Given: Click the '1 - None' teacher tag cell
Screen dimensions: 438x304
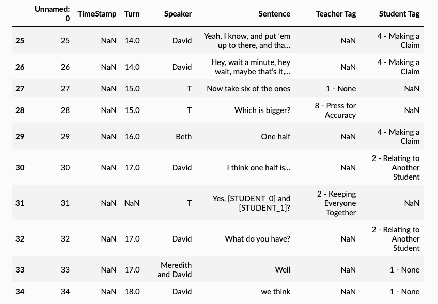Looking at the screenshot, I should (x=341, y=89).
